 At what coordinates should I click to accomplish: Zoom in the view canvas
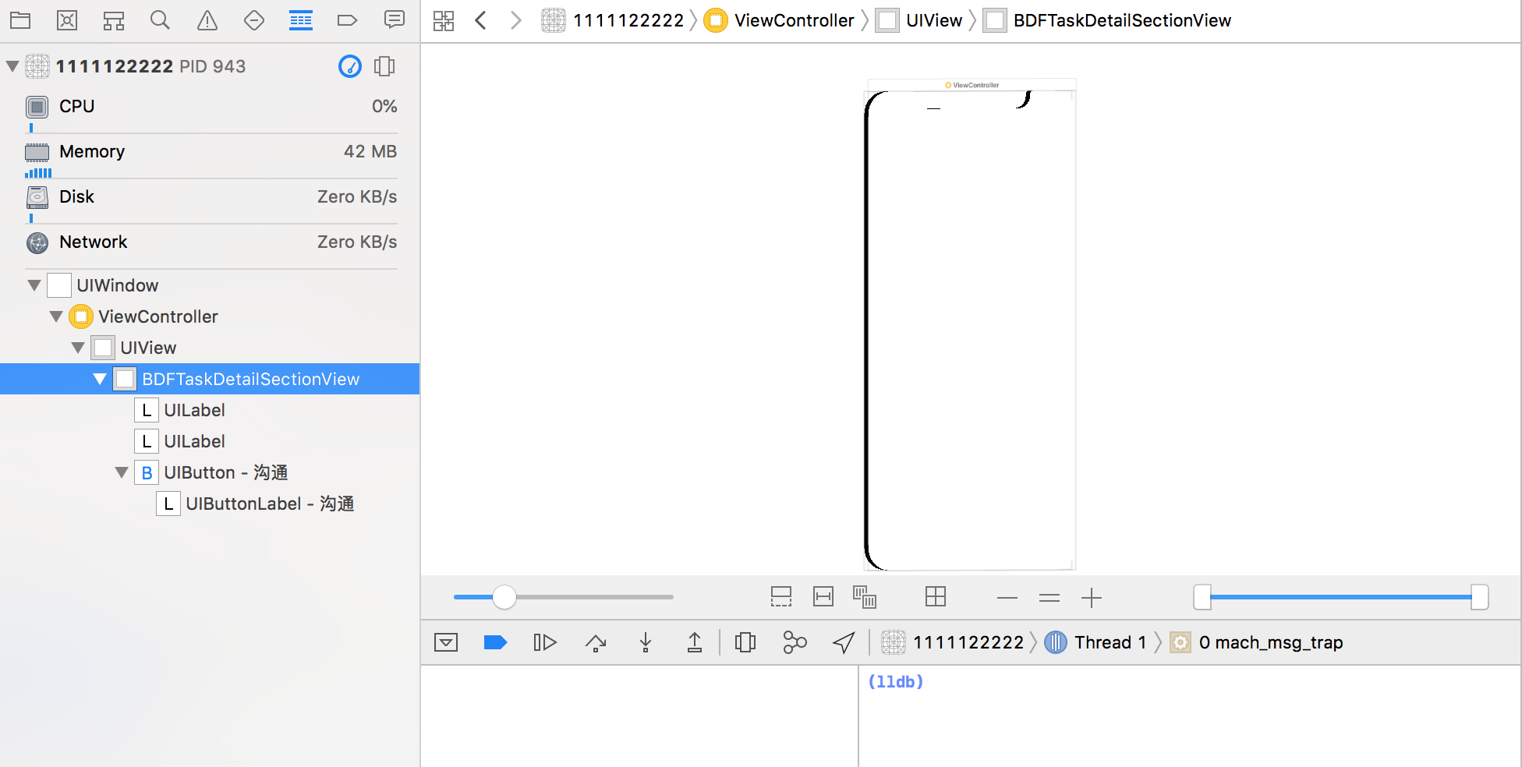pyautogui.click(x=1092, y=598)
